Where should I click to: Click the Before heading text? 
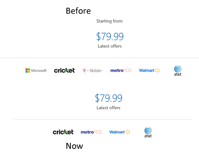78,11
